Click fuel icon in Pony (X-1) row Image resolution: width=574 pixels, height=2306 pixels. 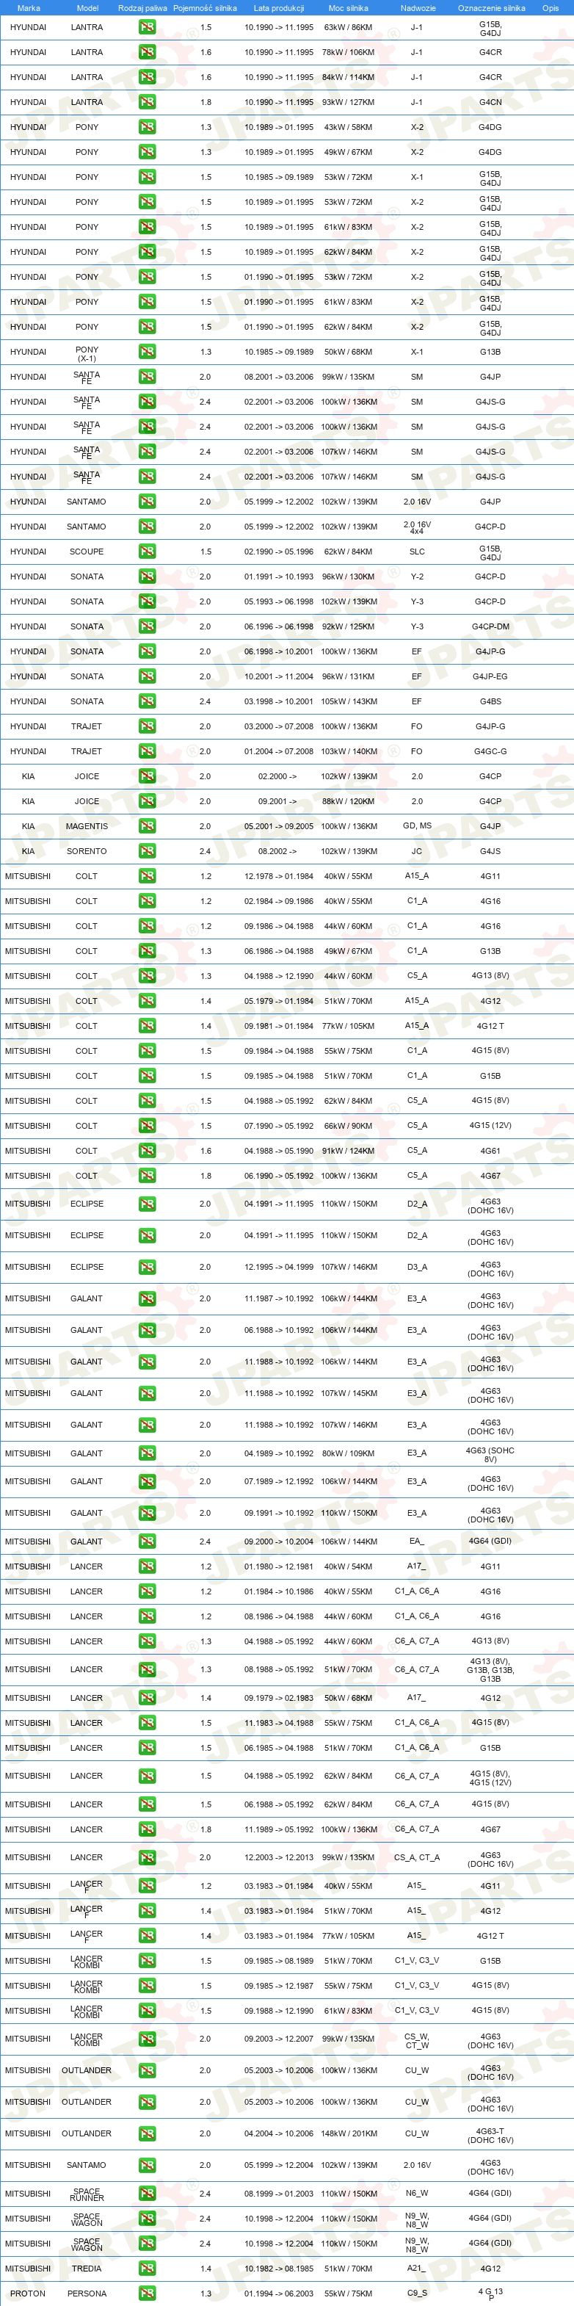pos(148,352)
